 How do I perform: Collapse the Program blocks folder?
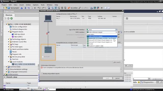click(9, 32)
